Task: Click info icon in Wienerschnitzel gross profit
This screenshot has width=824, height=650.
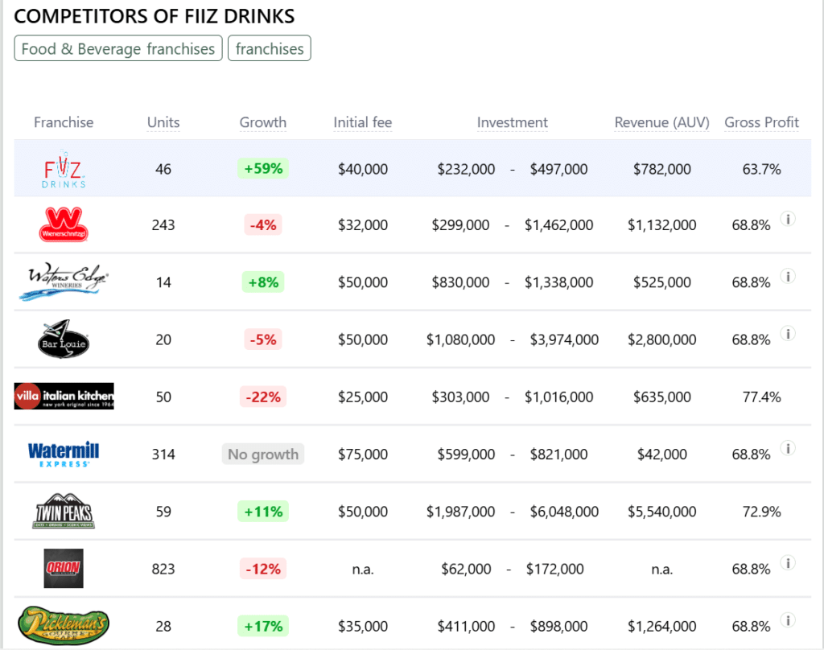Action: click(x=788, y=219)
